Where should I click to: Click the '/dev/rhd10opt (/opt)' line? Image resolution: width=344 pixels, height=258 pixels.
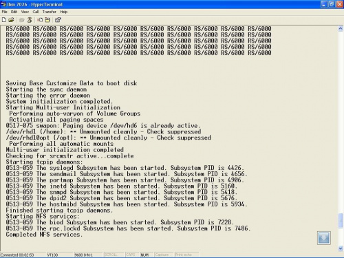click(108, 138)
